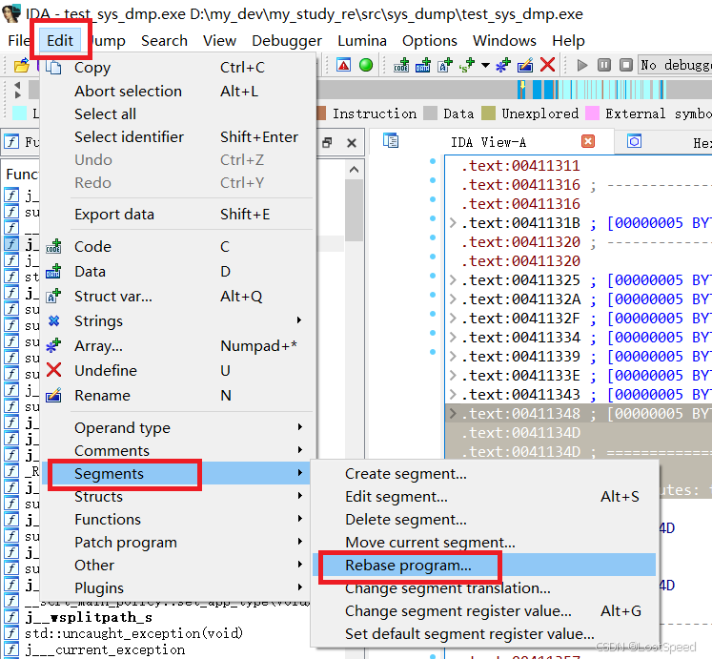This screenshot has height=659, width=712.
Task: Click the navigation band right arrow
Action: point(18,94)
